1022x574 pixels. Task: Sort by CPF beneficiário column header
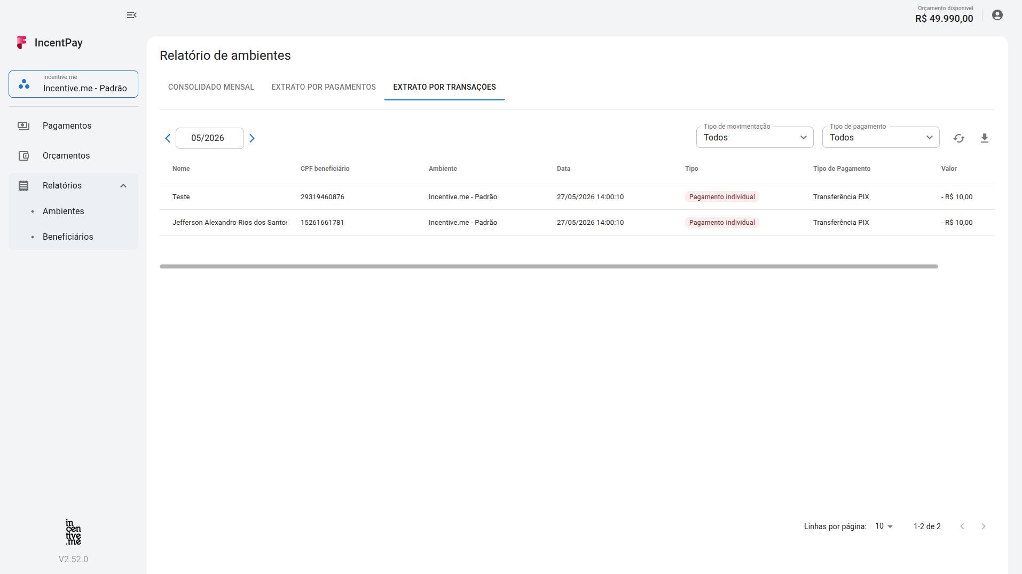pyautogui.click(x=325, y=169)
